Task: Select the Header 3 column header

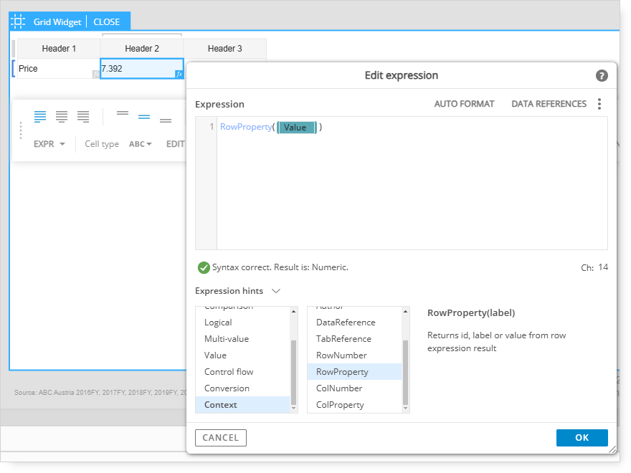Action: click(x=225, y=49)
